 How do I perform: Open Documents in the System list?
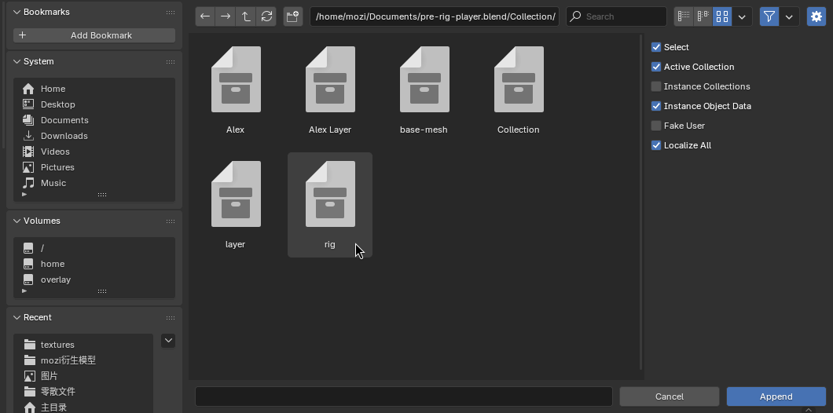64,120
